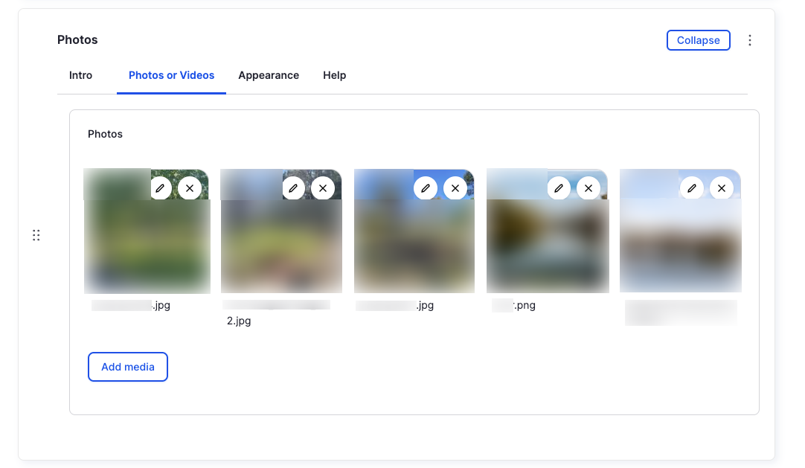Delete the .png photo via its X icon

[588, 187]
